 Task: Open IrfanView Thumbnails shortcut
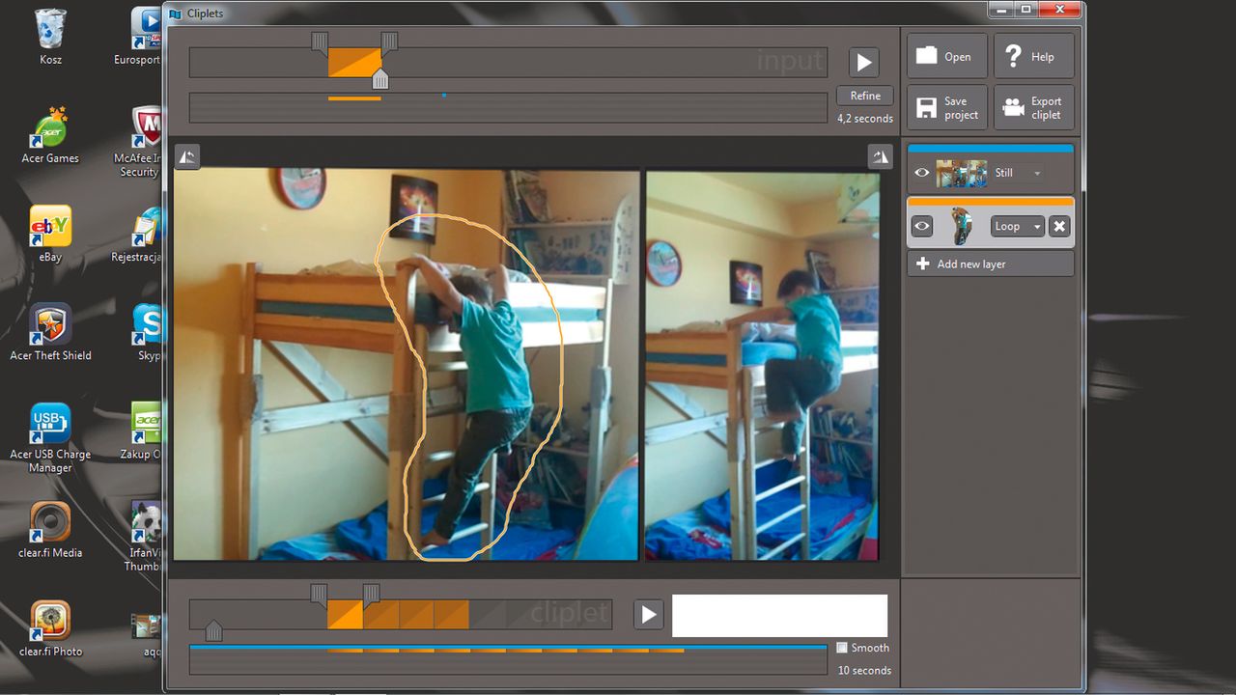pos(145,537)
